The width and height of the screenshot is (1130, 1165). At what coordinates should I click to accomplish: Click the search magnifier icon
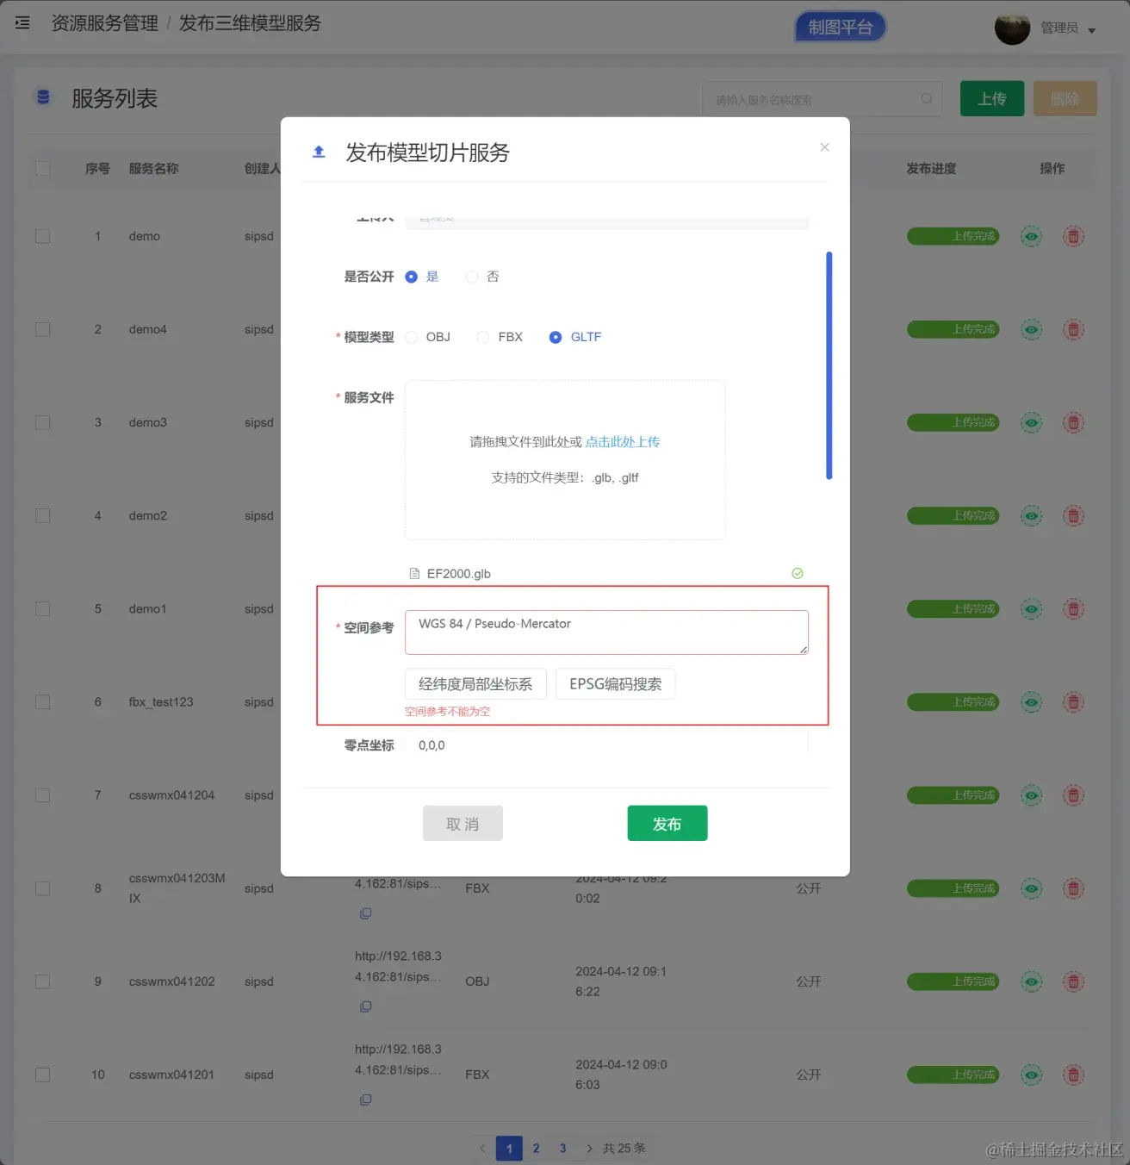pos(927,99)
